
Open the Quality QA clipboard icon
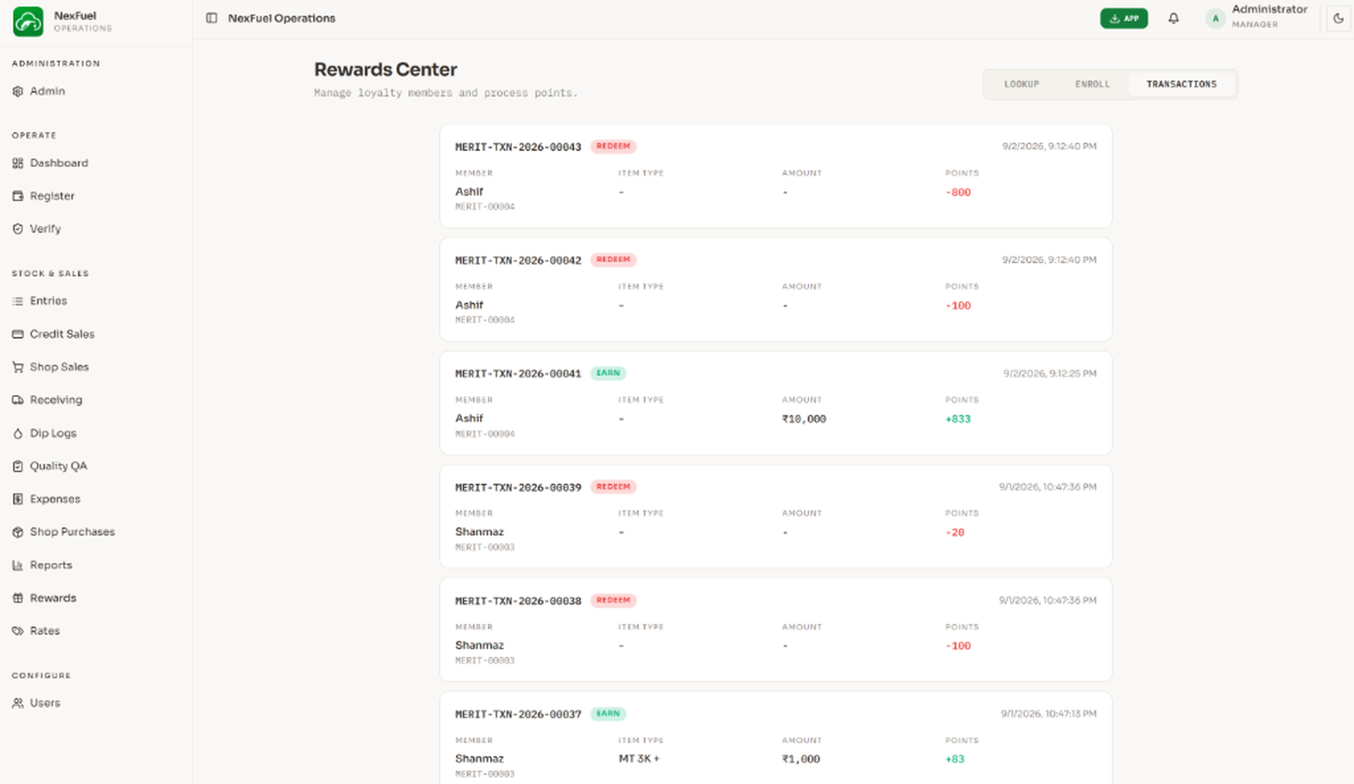(18, 466)
